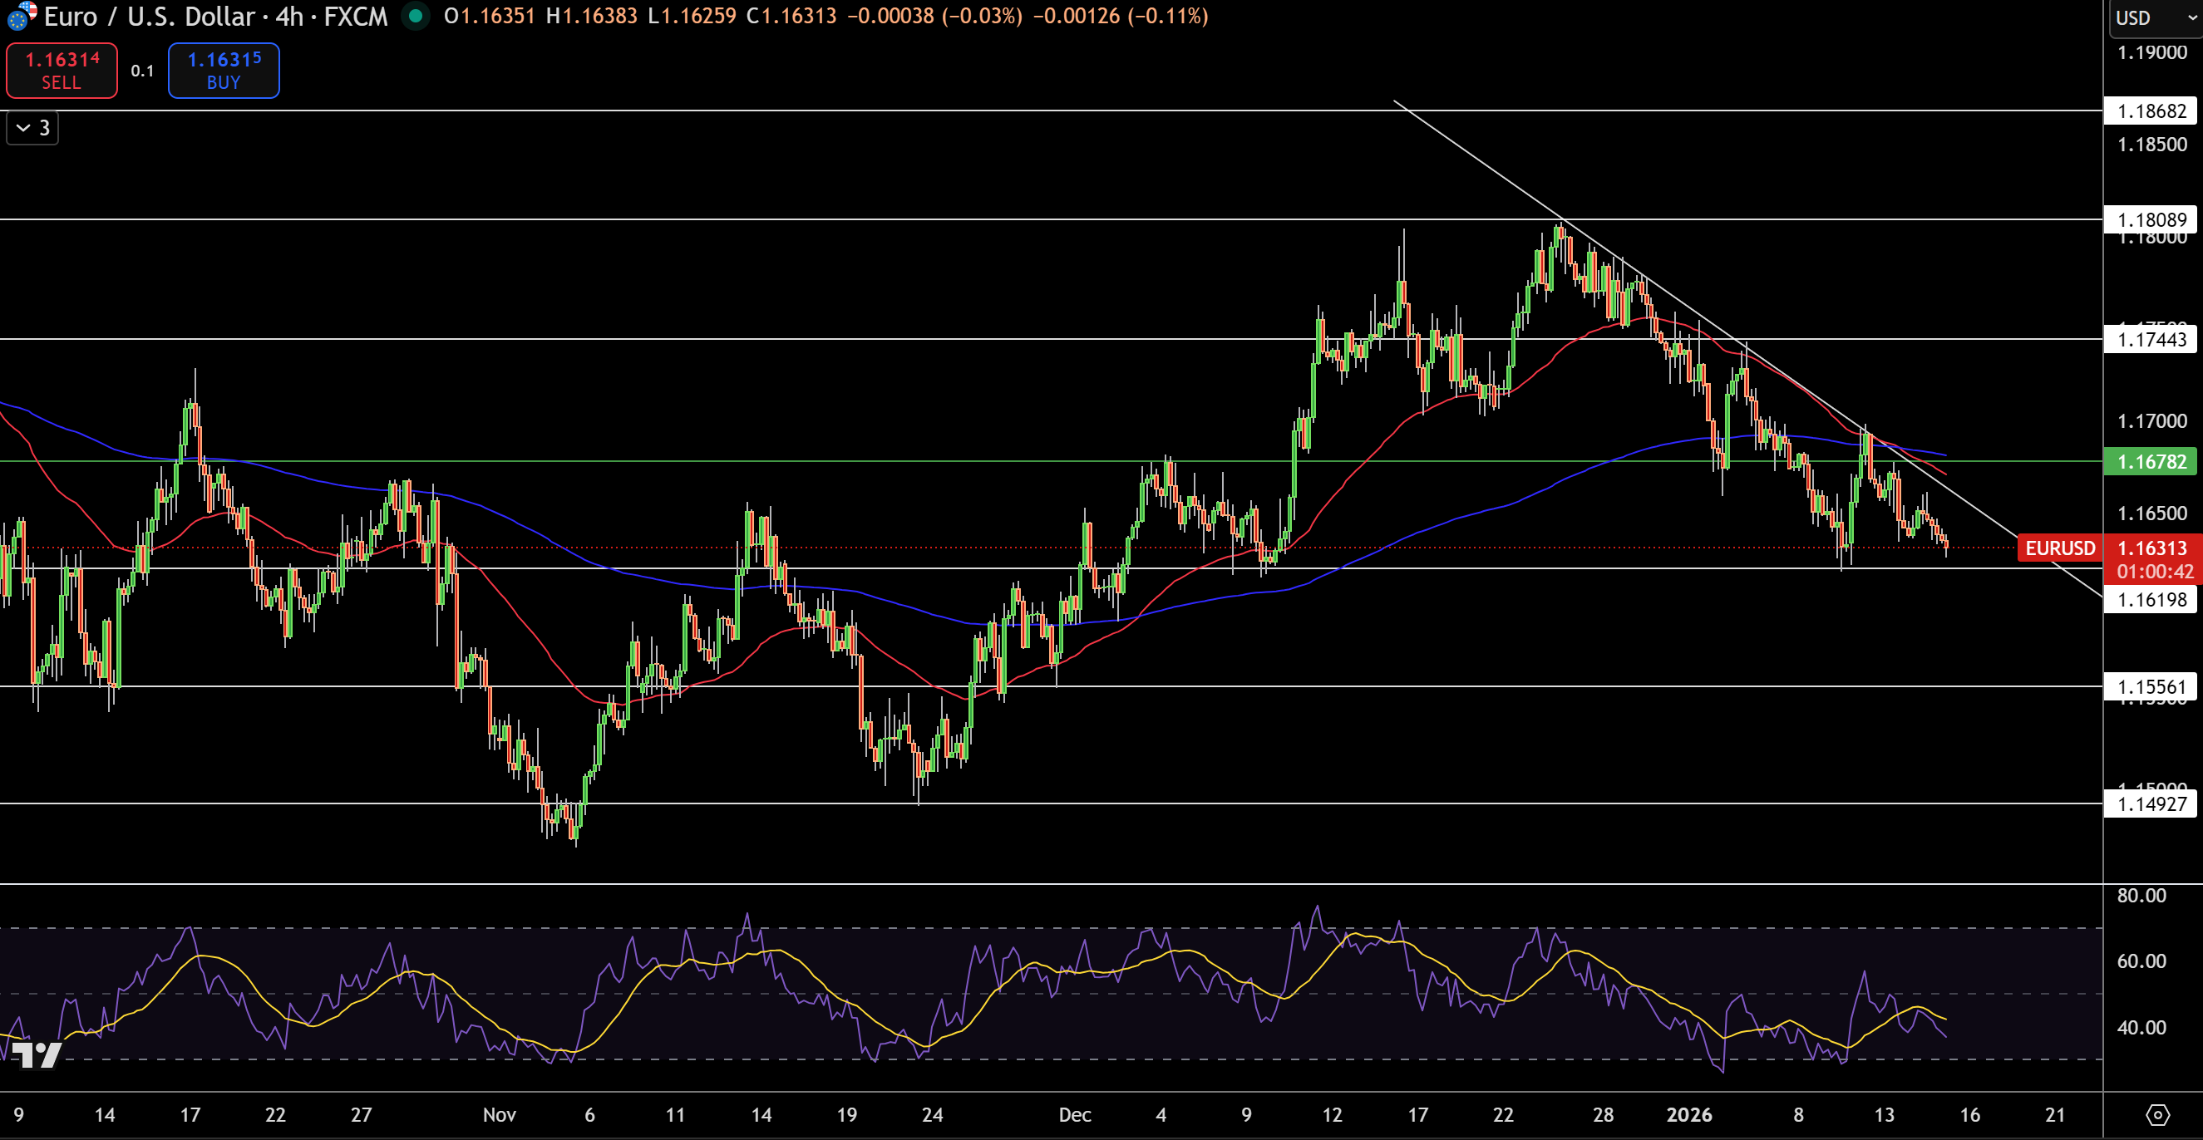2203x1140 pixels.
Task: Click the 0.1 spread value
Action: 143,71
